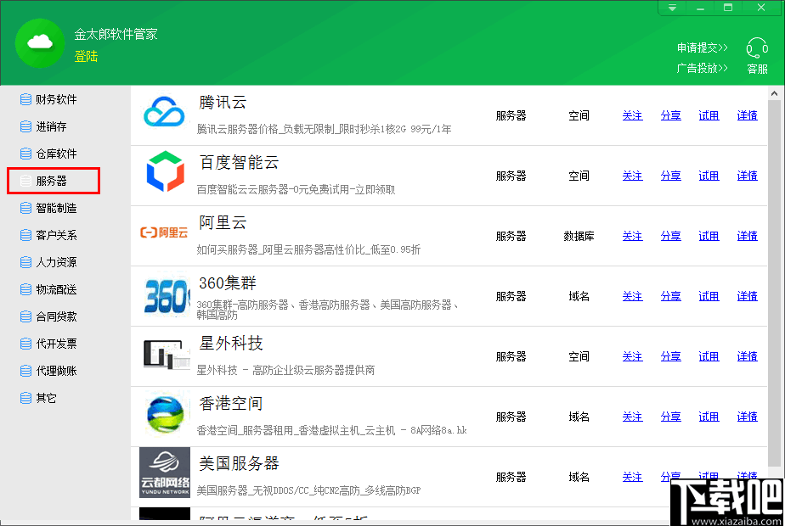Click the 人力资源 category icon

coord(26,262)
